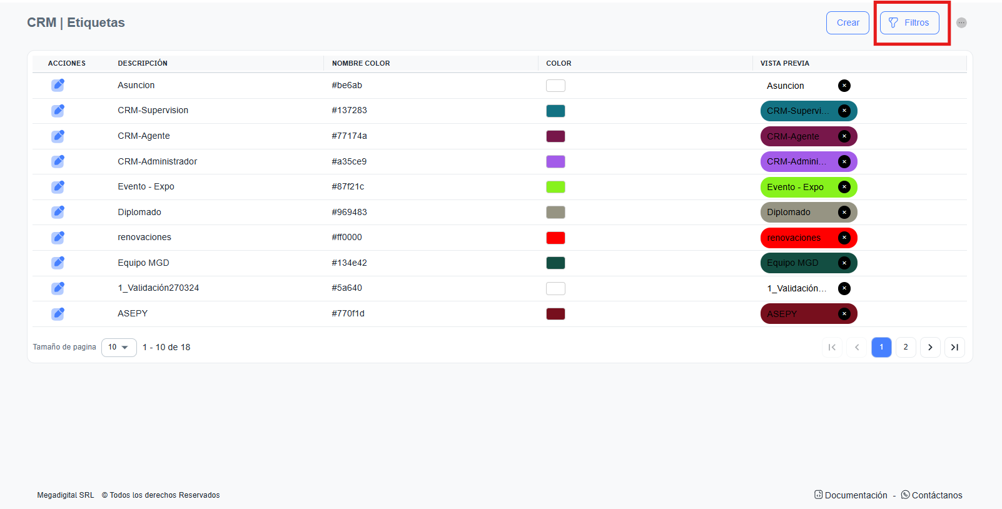The image size is (1002, 509).
Task: Click the Contáctanos link
Action: pyautogui.click(x=932, y=495)
